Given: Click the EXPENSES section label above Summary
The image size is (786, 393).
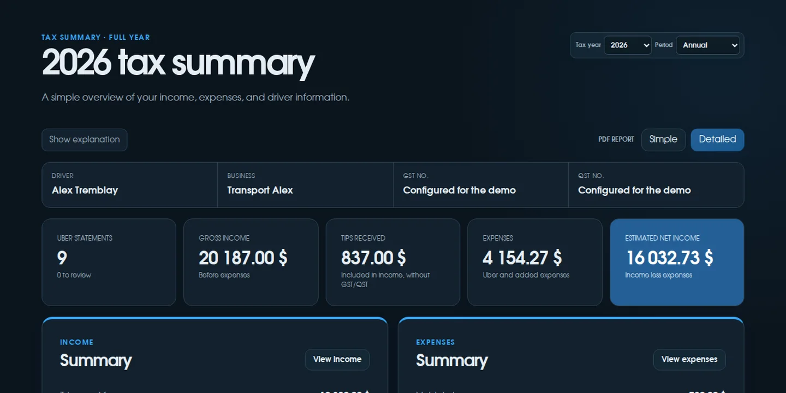Looking at the screenshot, I should [x=435, y=342].
